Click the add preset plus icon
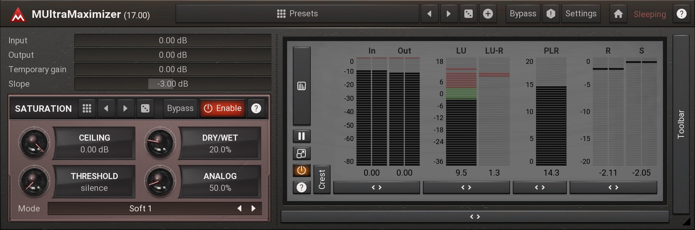The image size is (695, 230). pos(488,14)
